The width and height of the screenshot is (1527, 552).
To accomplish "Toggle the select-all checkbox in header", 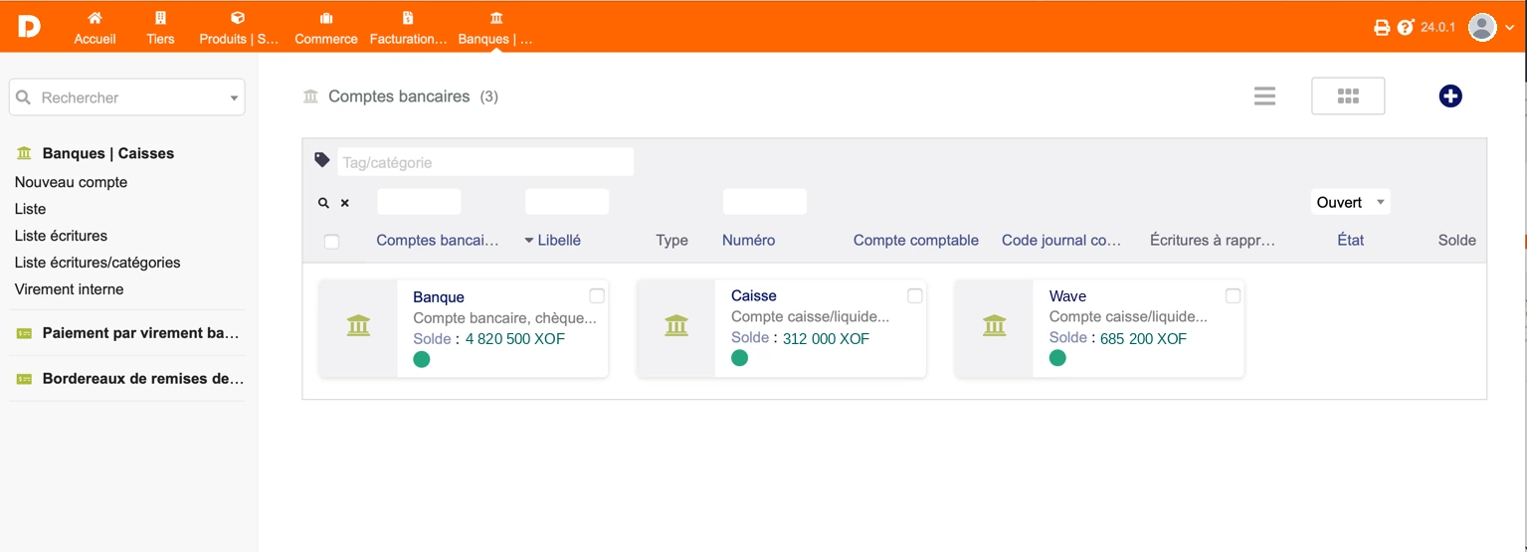I will [x=332, y=241].
